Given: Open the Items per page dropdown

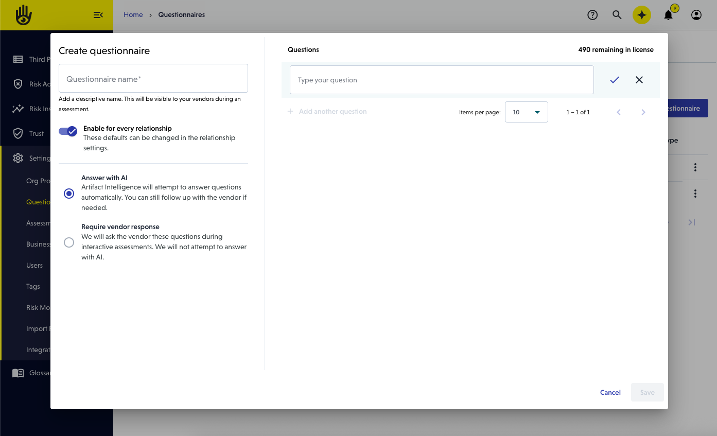Looking at the screenshot, I should (527, 112).
